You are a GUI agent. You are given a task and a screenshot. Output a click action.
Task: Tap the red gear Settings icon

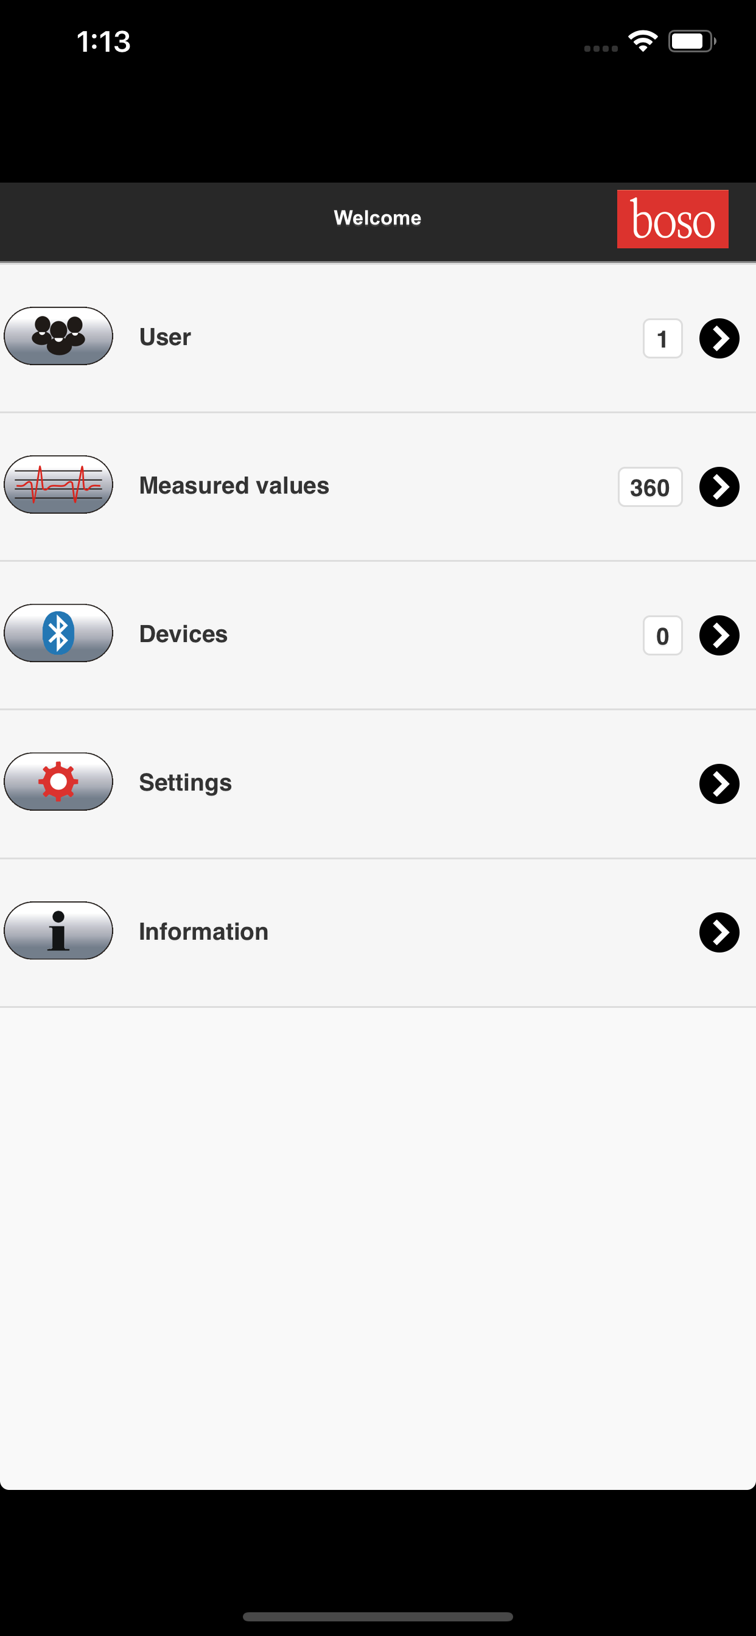tap(58, 782)
